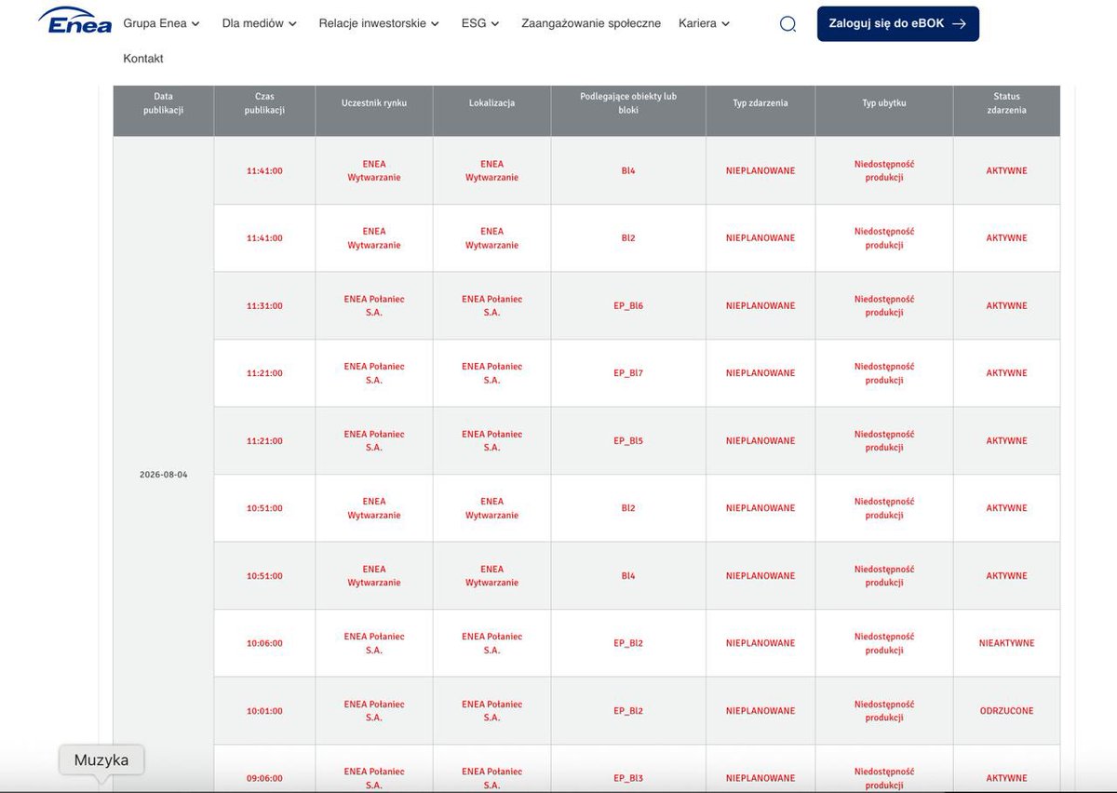Screen dimensions: 1117x793
Task: Open the Kontakt menu item
Action: pos(143,58)
